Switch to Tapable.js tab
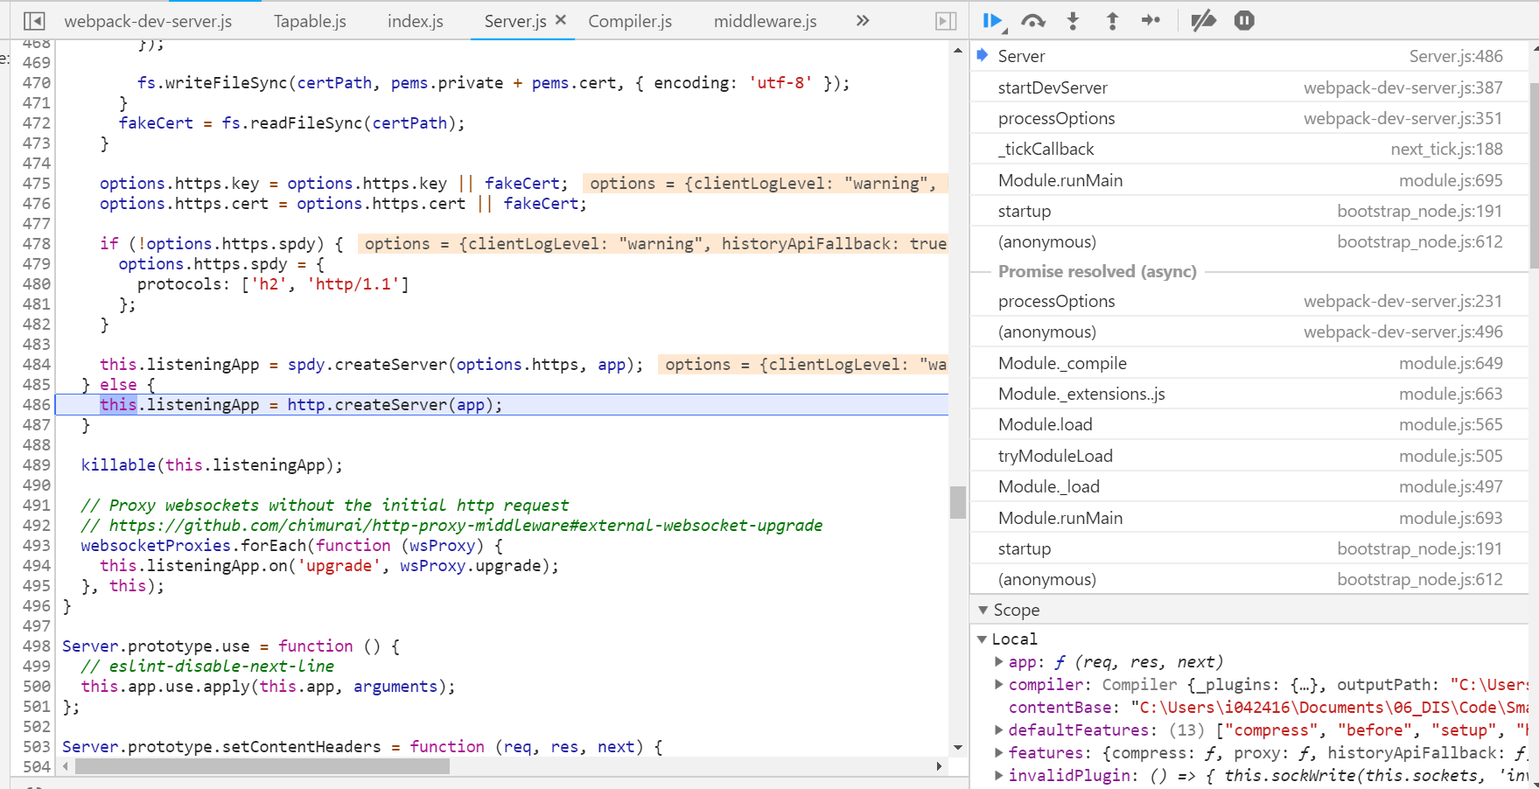This screenshot has height=789, width=1539. click(x=310, y=21)
